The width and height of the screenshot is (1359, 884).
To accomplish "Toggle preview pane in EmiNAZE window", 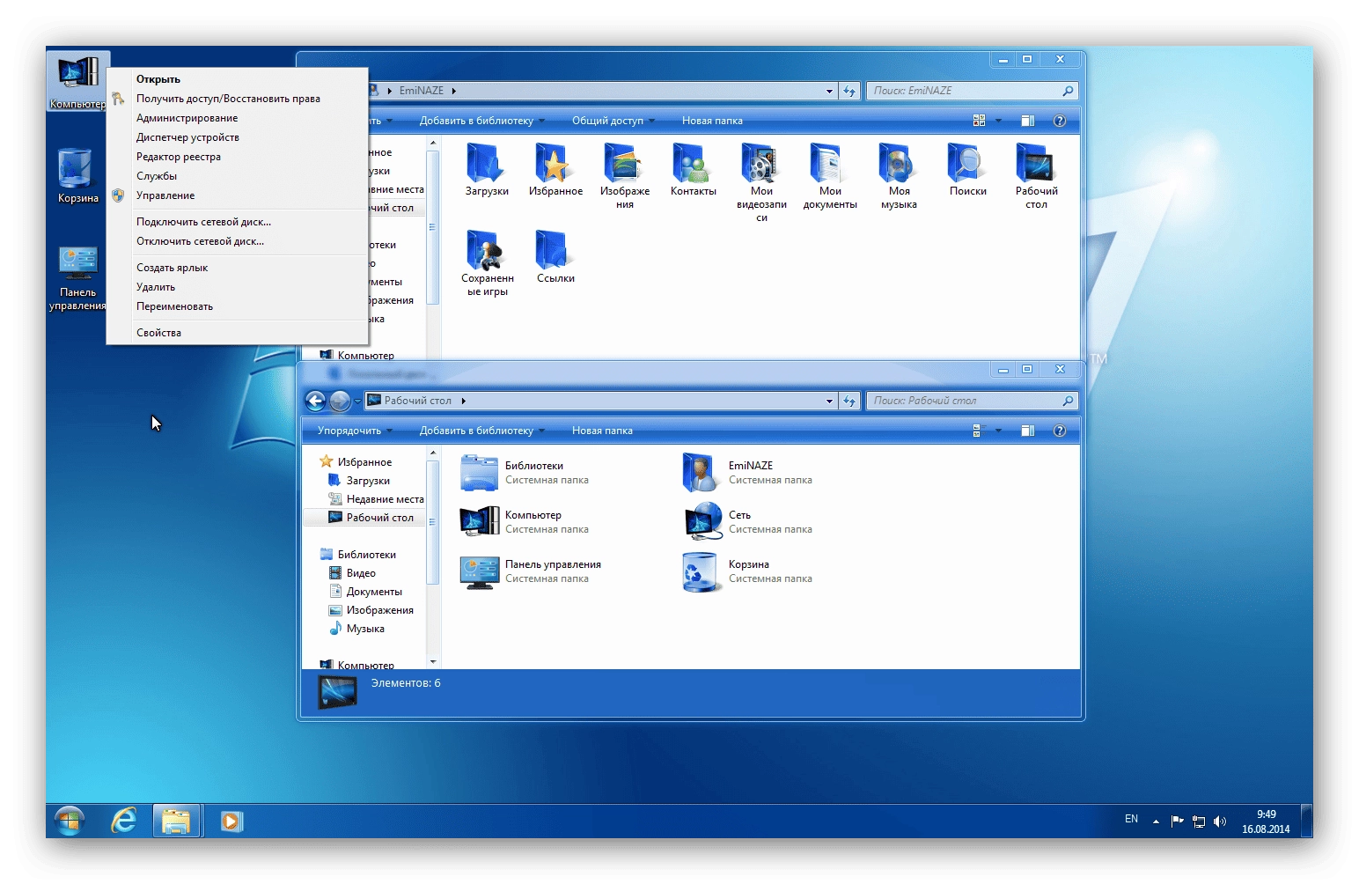I will [1027, 121].
